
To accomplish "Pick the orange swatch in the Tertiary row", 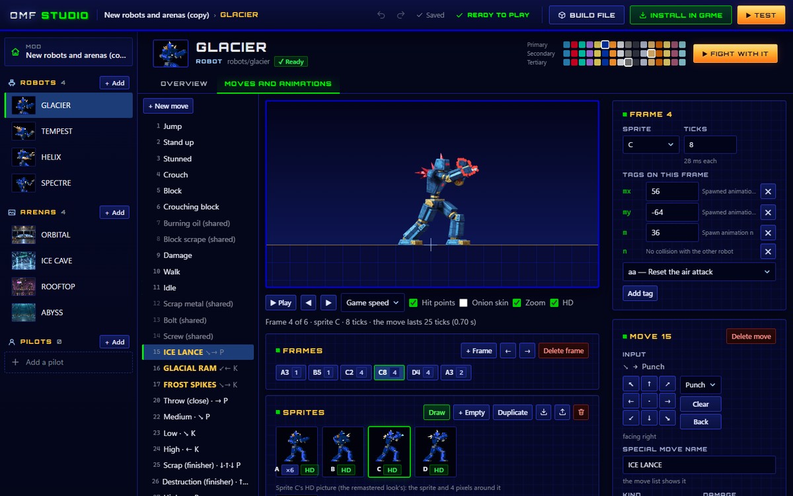I will point(613,62).
